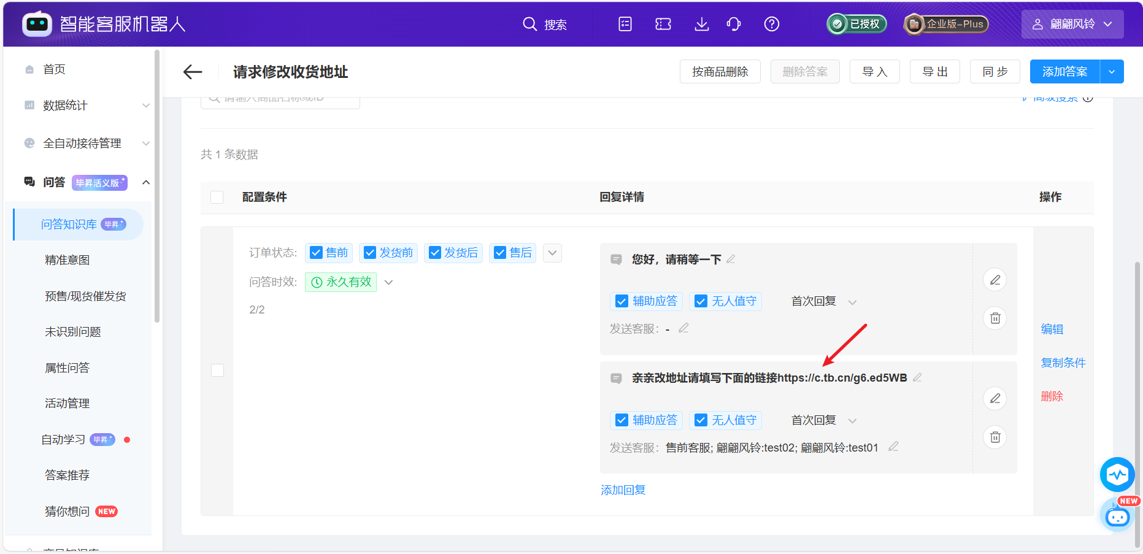Delete the 亲亲改地址 reply with trash icon

pyautogui.click(x=995, y=437)
